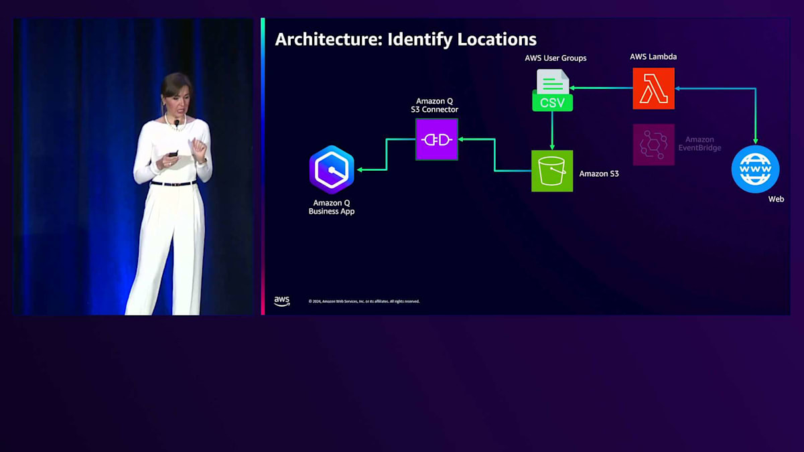
Task: Click the 'AWS Lambda' label
Action: 653,57
